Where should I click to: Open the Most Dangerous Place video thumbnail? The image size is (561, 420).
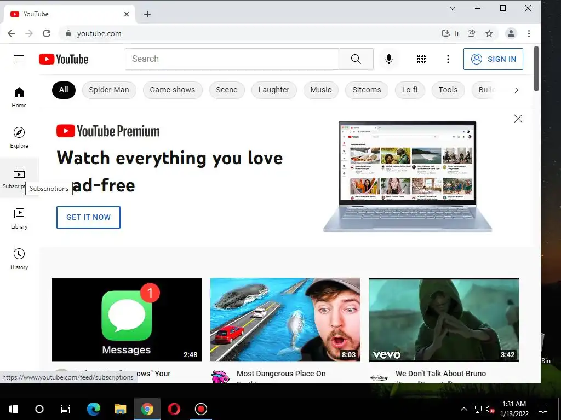pyautogui.click(x=285, y=319)
